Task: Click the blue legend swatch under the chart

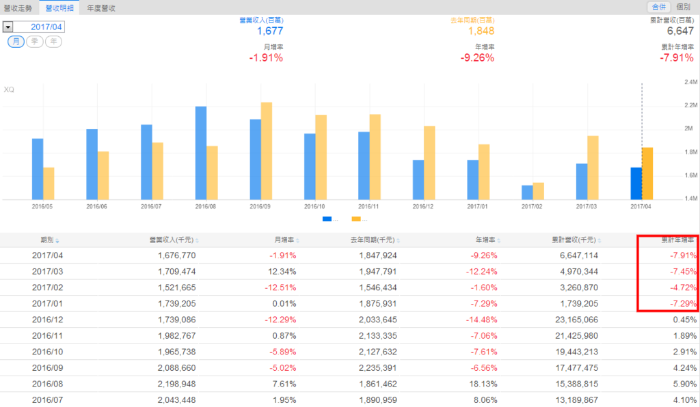Action: pos(327,219)
